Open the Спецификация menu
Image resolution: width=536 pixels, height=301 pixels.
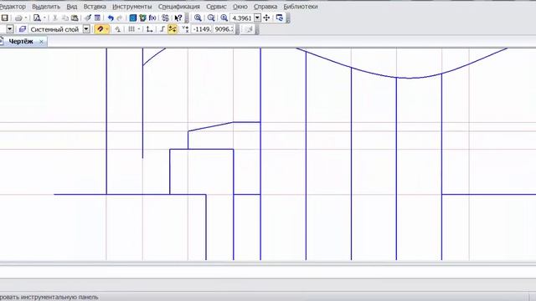pyautogui.click(x=178, y=7)
